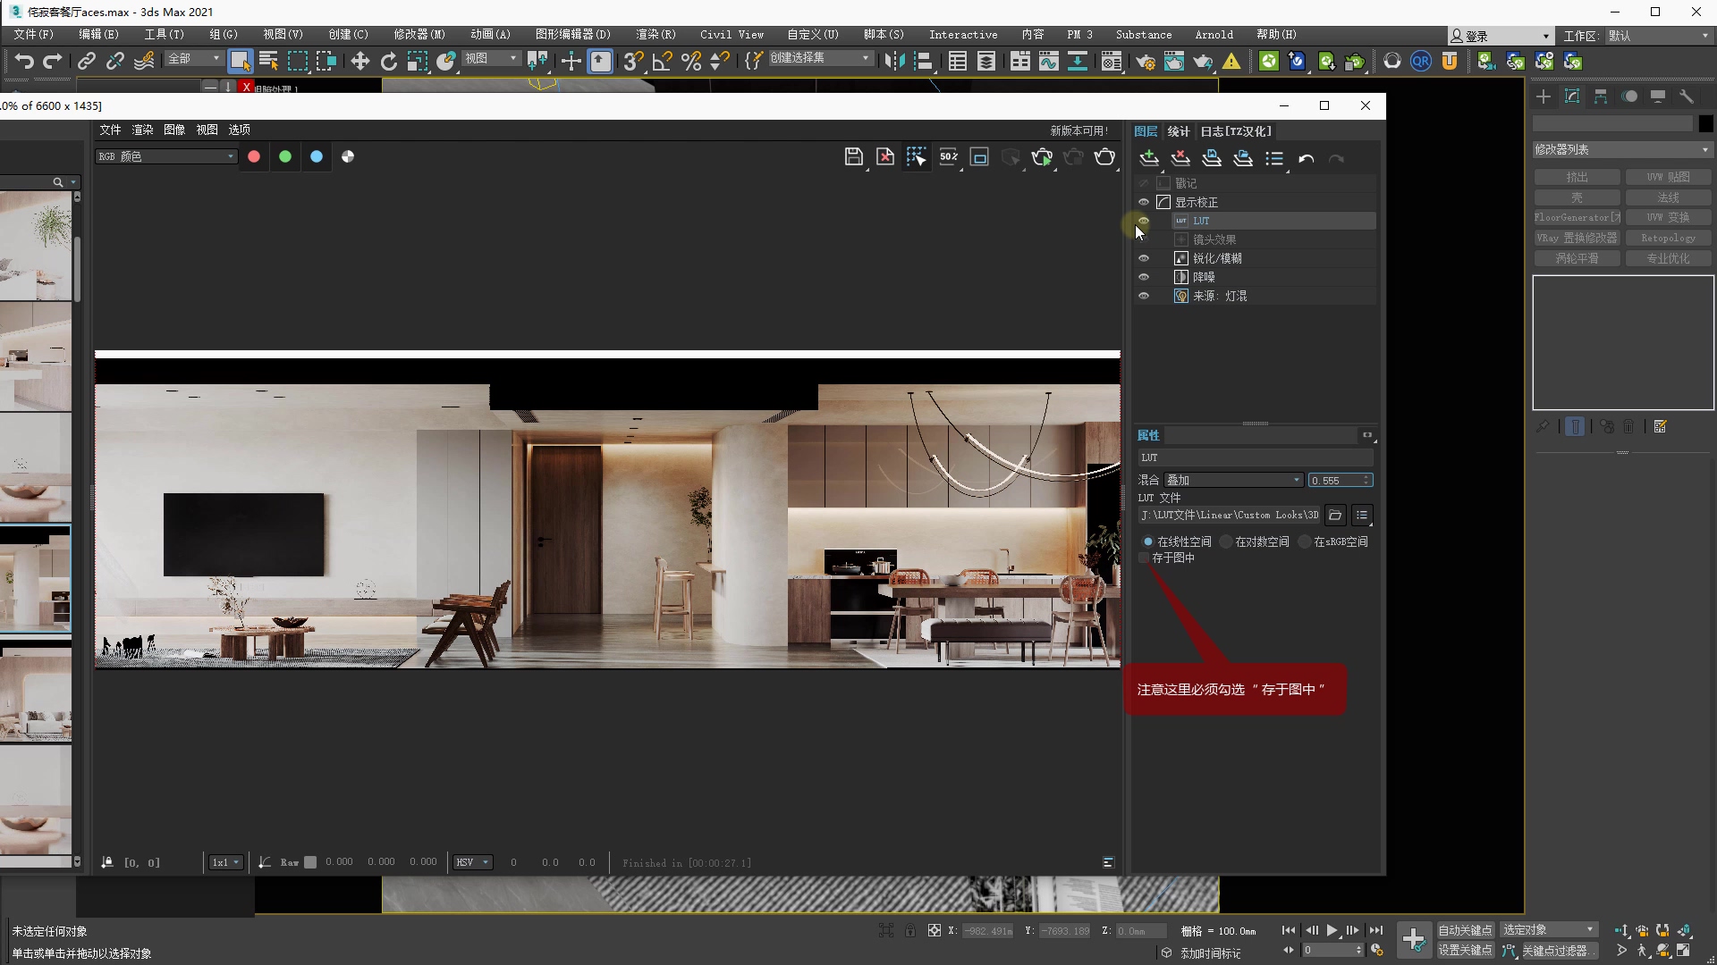Open the 叠加 blend mode dropdown
The height and width of the screenshot is (965, 1717).
[x=1233, y=480]
